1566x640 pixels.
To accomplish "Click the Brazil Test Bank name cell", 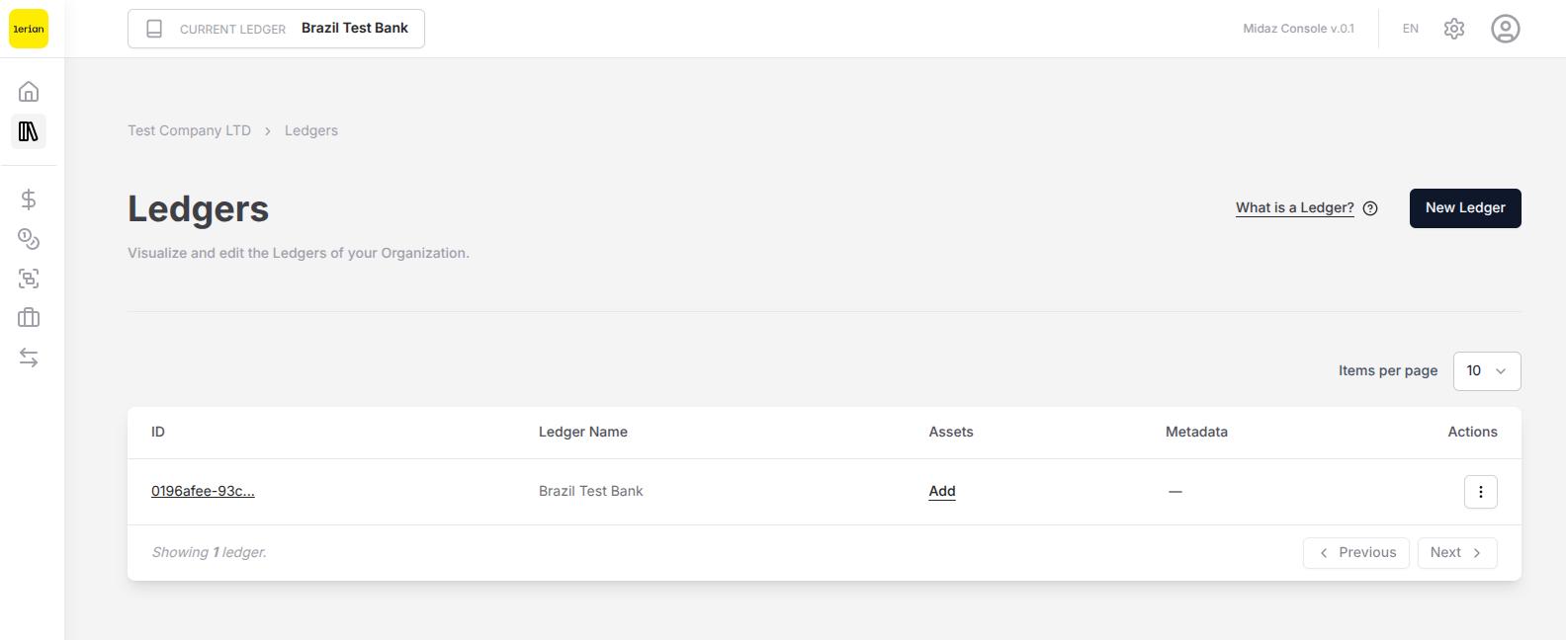I will (590, 491).
